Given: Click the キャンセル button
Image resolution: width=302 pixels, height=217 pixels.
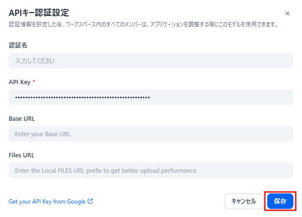Looking at the screenshot, I should [244, 201].
